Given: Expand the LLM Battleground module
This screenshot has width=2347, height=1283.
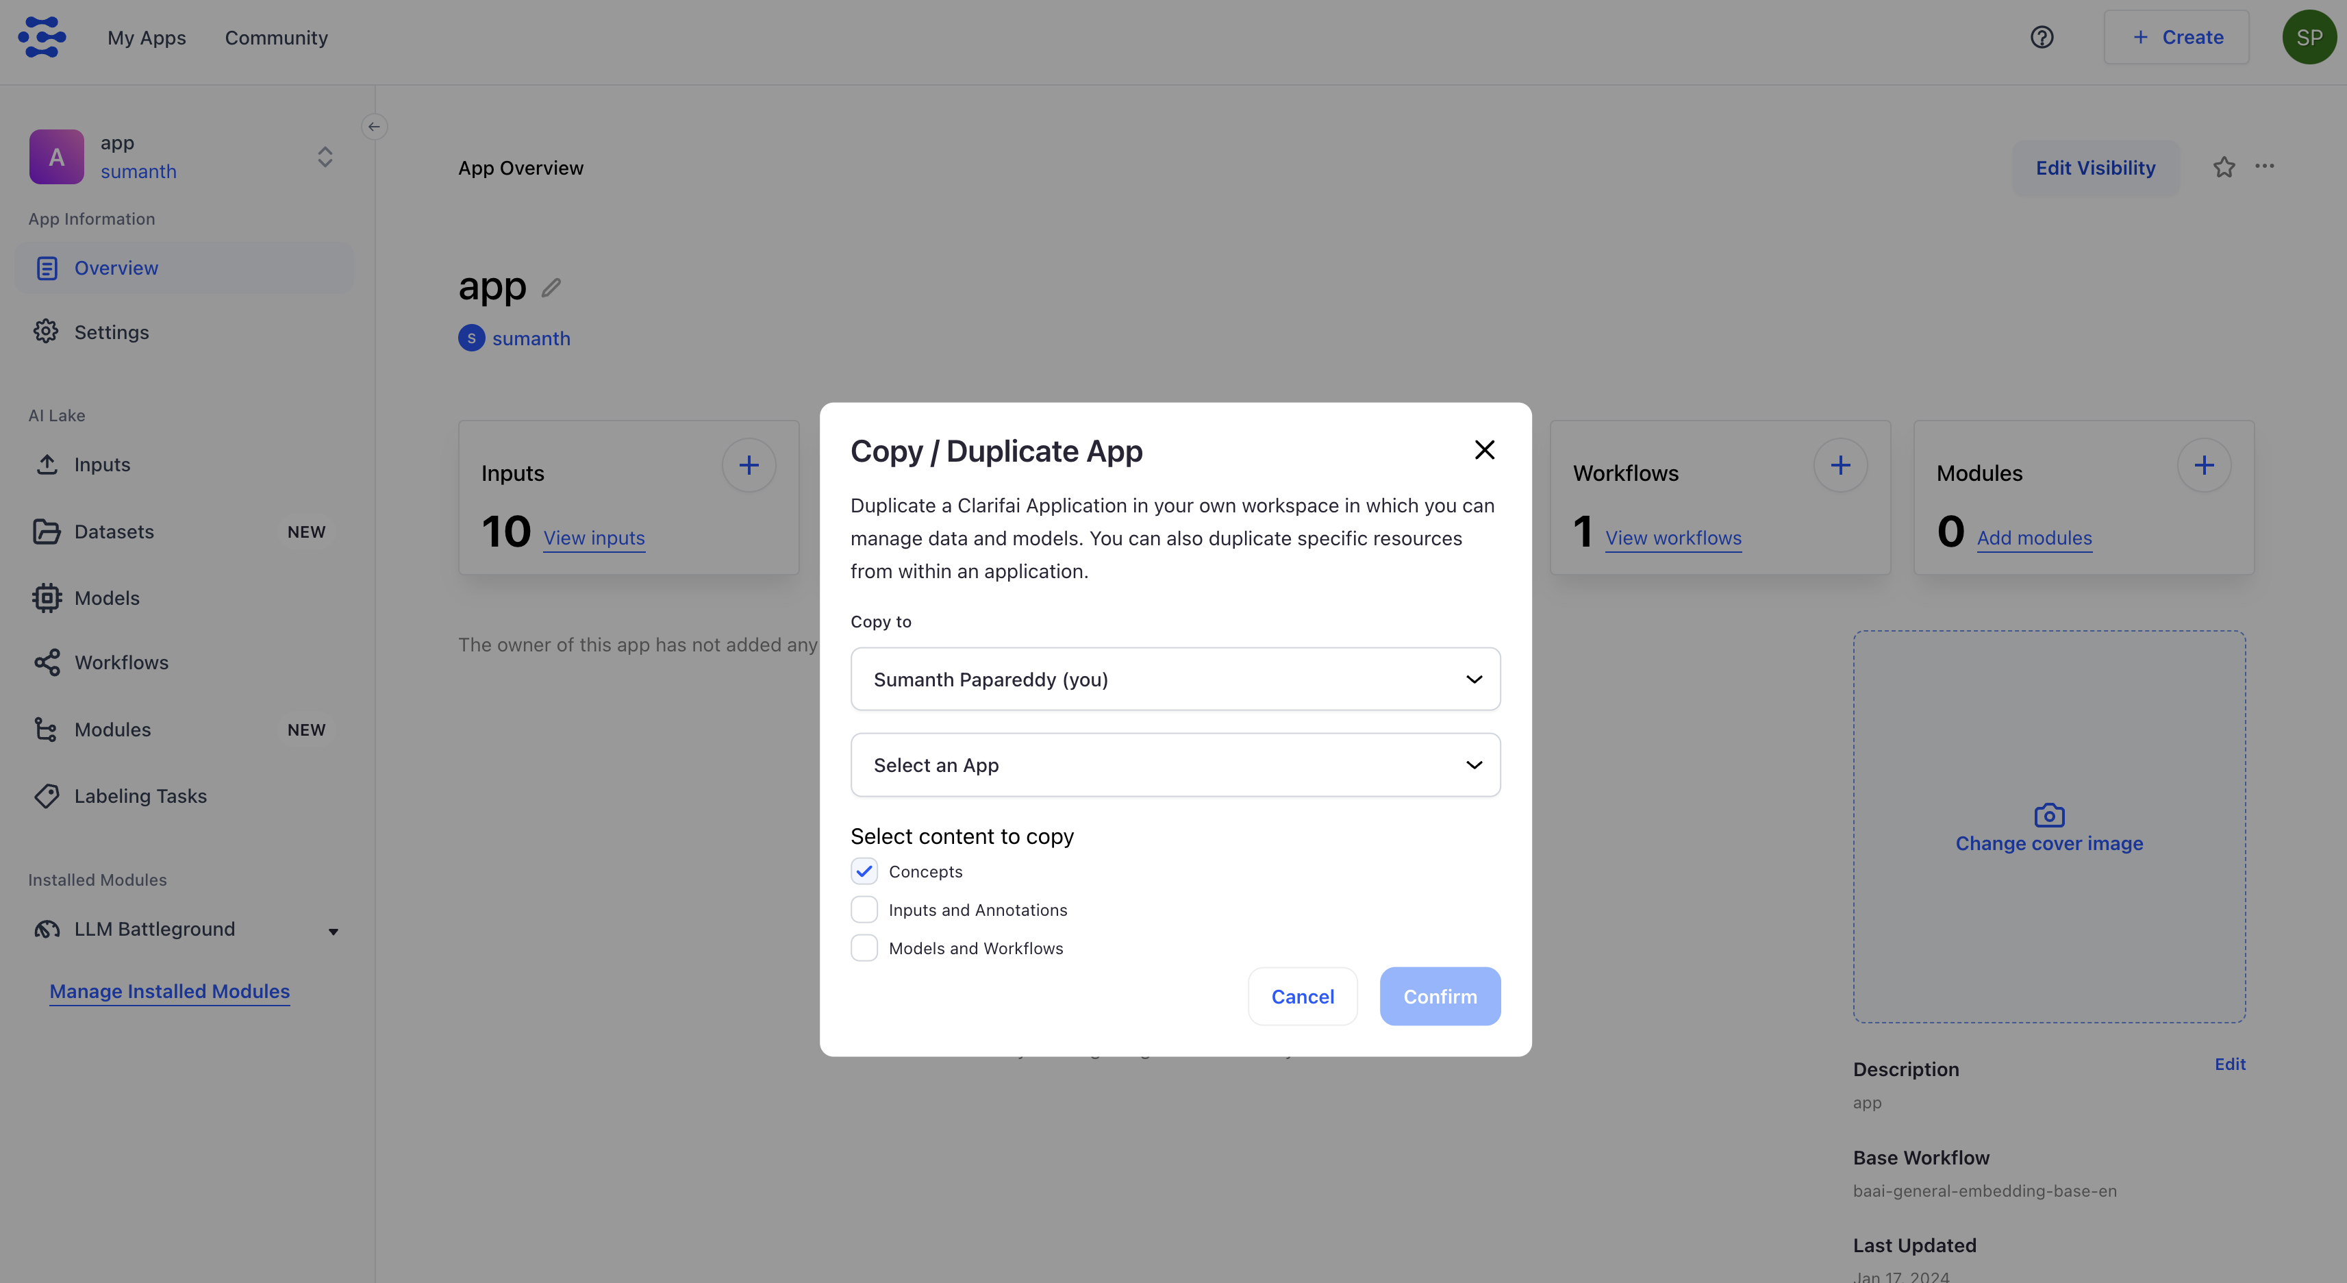Looking at the screenshot, I should [x=334, y=932].
